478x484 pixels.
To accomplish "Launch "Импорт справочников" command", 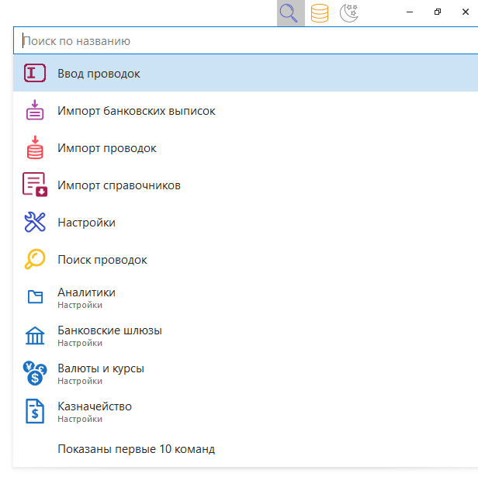I will click(119, 185).
